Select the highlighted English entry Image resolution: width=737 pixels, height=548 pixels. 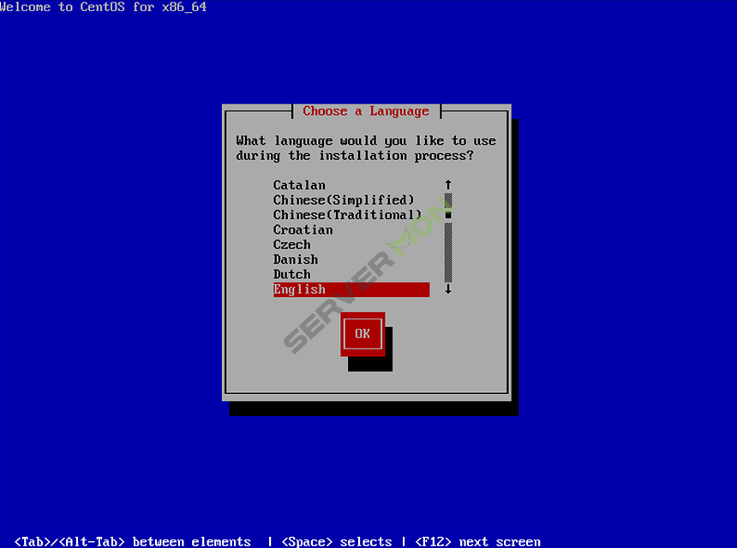[351, 289]
